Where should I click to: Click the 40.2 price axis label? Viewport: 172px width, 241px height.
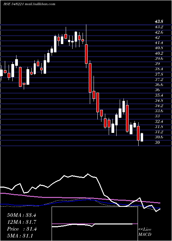[x=159, y=53]
